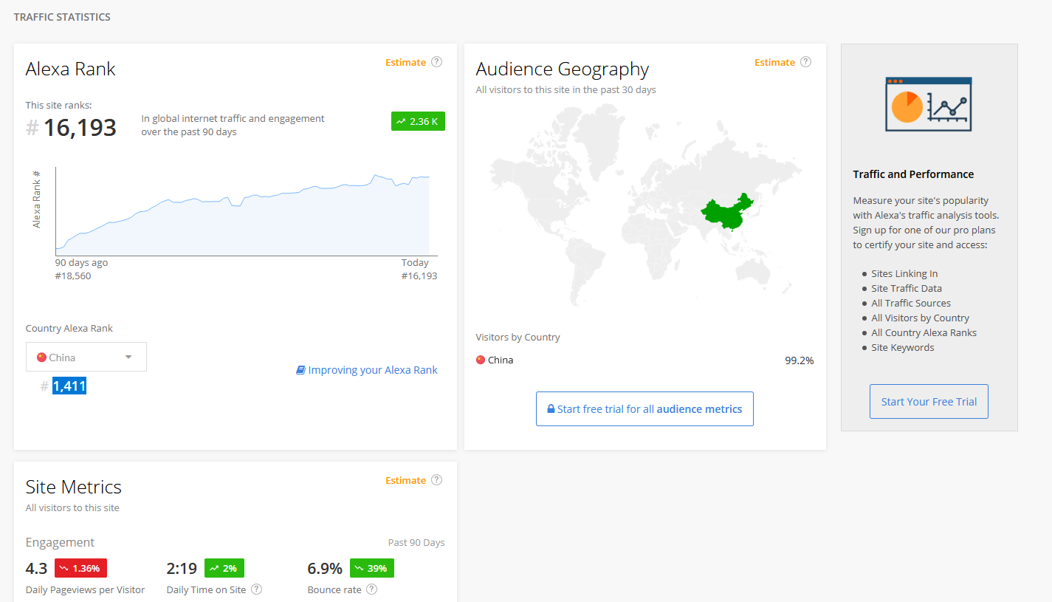Click Start free trial for all audience metrics
Screen dimensions: 1052x602
644,409
